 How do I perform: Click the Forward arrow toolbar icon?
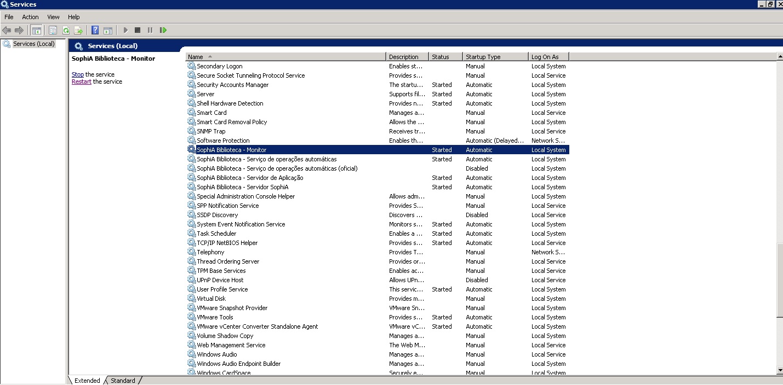tap(19, 30)
